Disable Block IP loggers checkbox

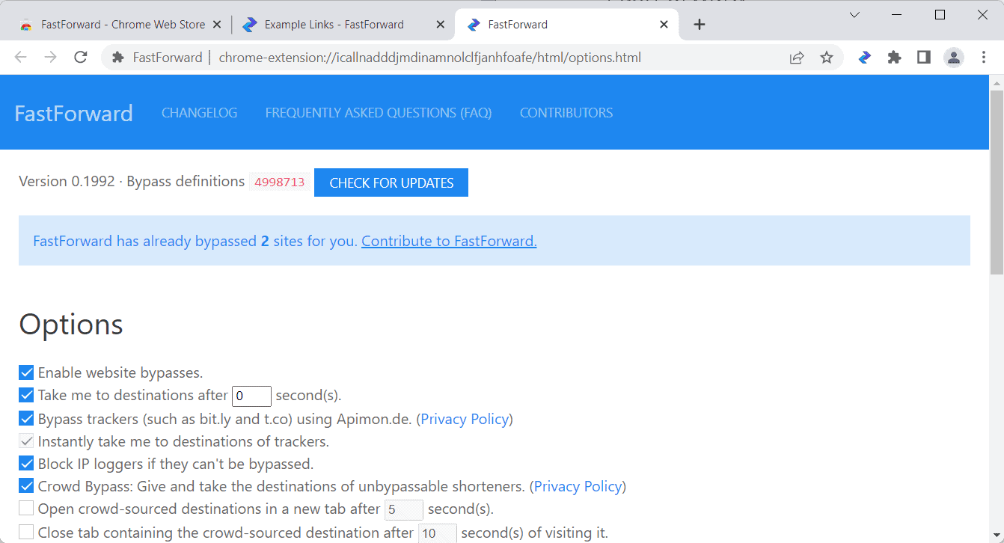point(26,464)
